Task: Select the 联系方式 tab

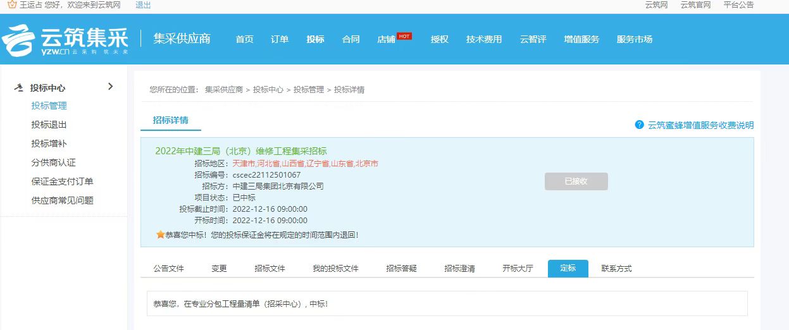Action: click(x=616, y=268)
